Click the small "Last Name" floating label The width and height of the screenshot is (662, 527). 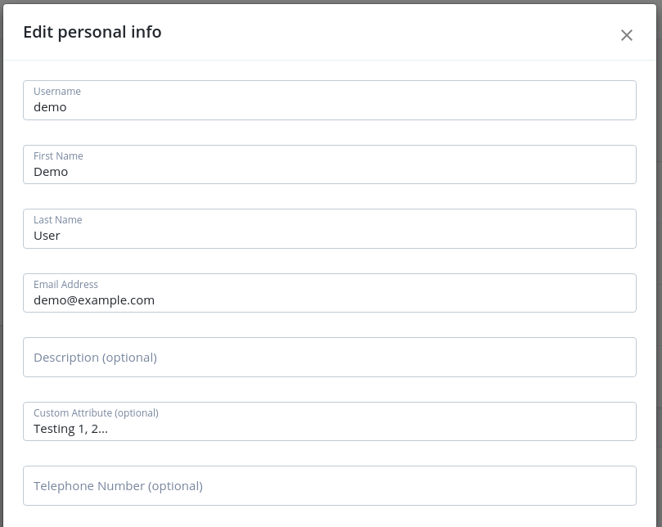(57, 220)
